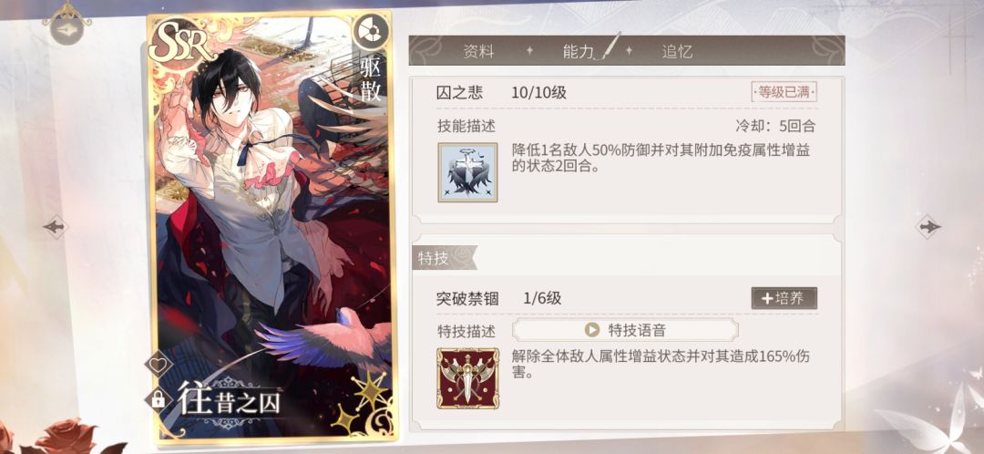The height and width of the screenshot is (454, 984).
Task: Tap the 往昔之囚 card name
Action: 229,400
